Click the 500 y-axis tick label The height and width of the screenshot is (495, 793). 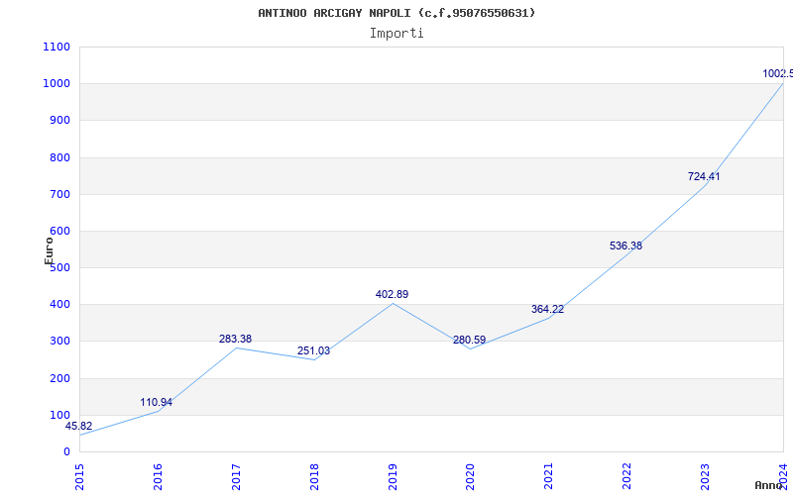[59, 267]
